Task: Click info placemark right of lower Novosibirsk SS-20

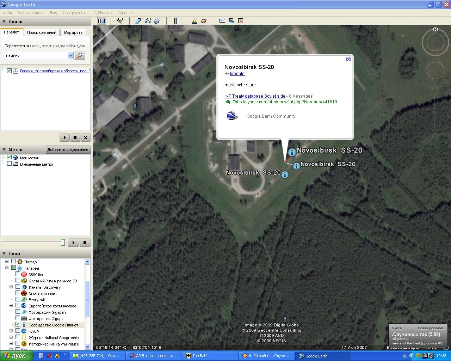Action: click(285, 174)
